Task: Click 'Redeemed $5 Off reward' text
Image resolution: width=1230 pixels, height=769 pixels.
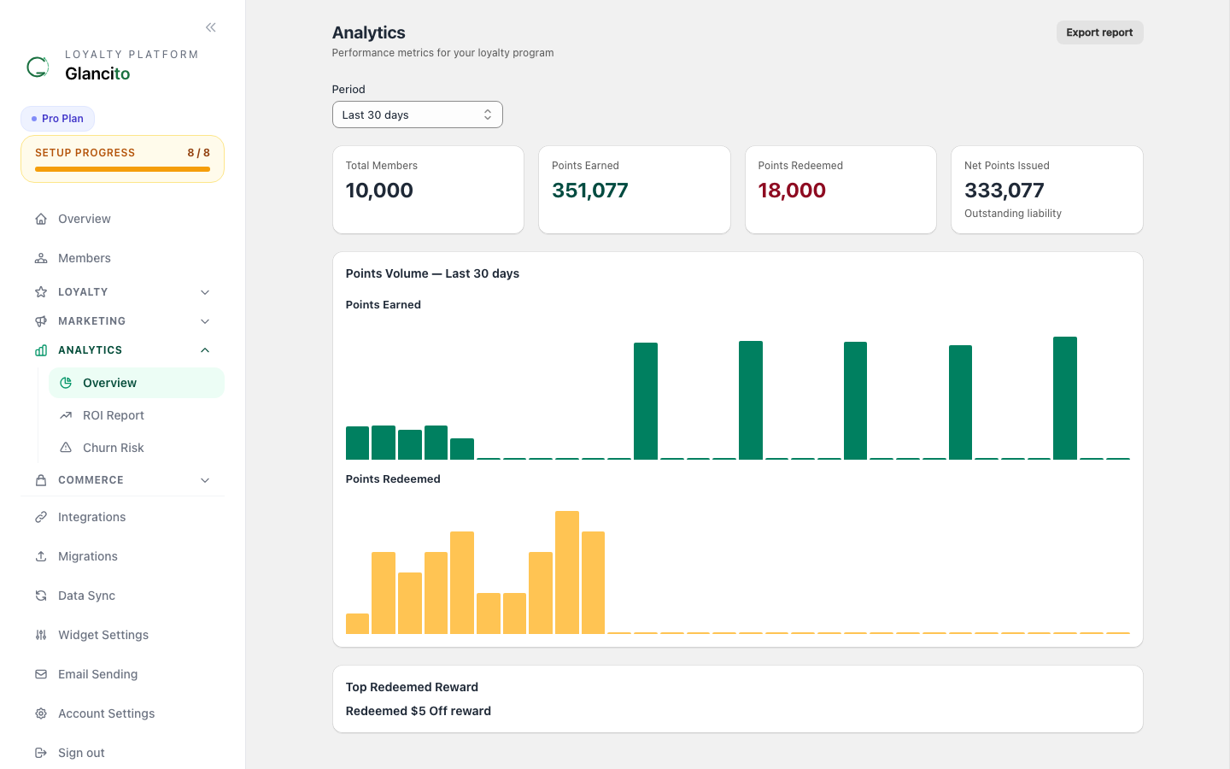Action: point(419,711)
